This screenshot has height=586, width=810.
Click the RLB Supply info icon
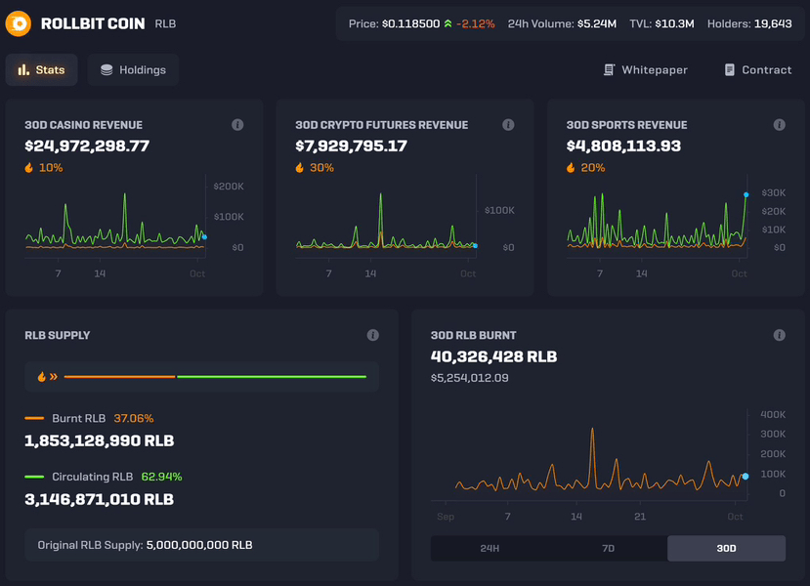coord(372,335)
